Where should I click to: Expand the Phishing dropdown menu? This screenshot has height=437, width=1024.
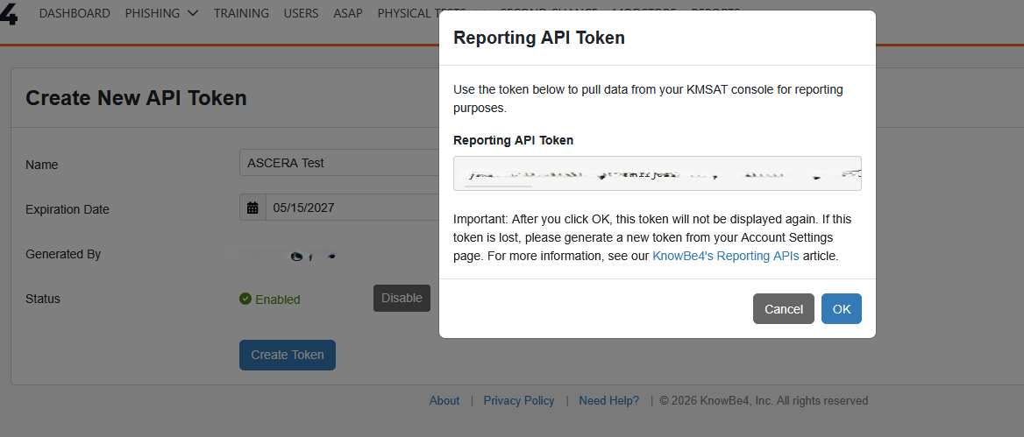(x=161, y=13)
